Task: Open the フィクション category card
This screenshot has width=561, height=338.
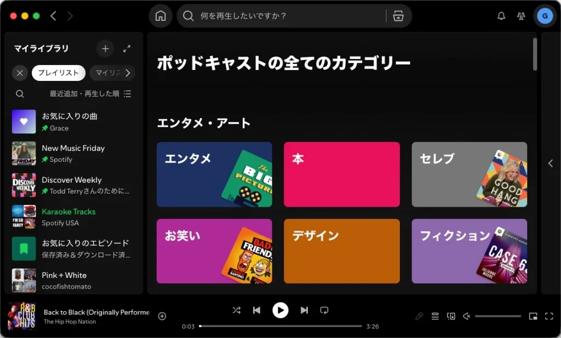Action: pos(470,251)
